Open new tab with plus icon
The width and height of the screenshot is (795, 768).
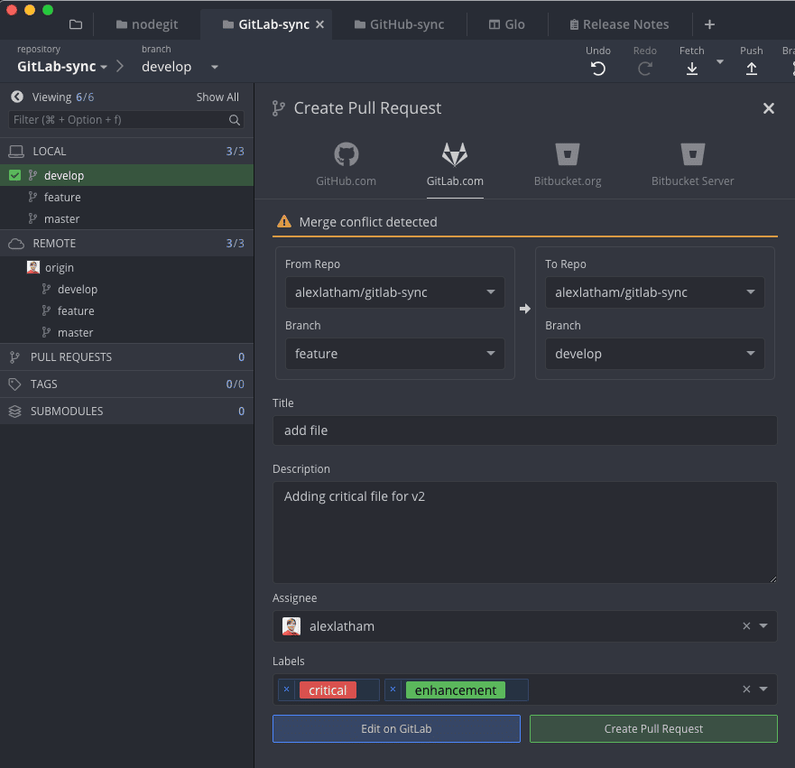709,24
